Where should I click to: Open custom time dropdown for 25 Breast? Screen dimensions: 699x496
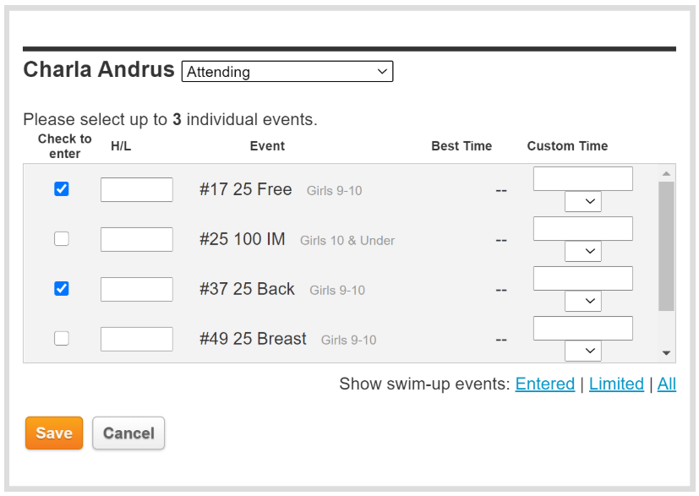(x=583, y=351)
